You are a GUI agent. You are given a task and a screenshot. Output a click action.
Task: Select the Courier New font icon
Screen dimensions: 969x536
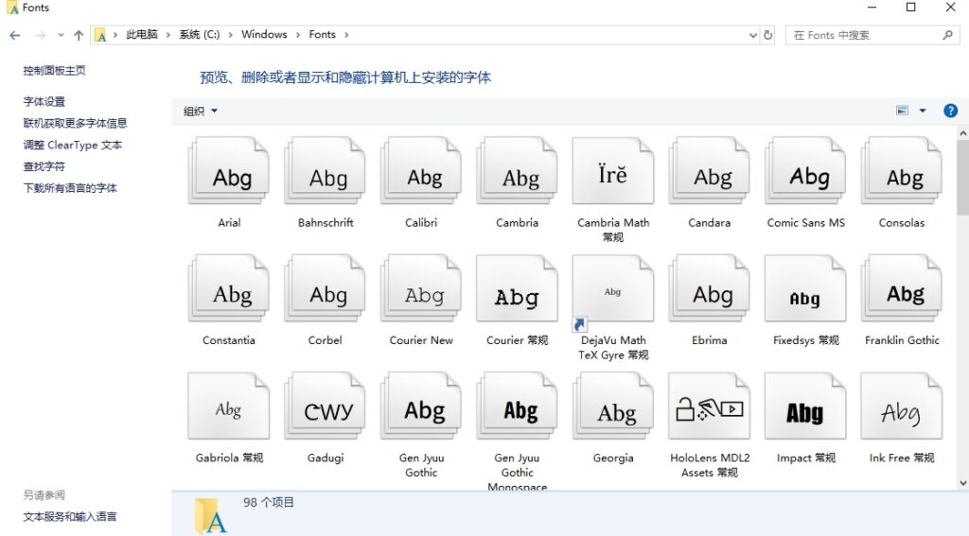click(x=421, y=288)
